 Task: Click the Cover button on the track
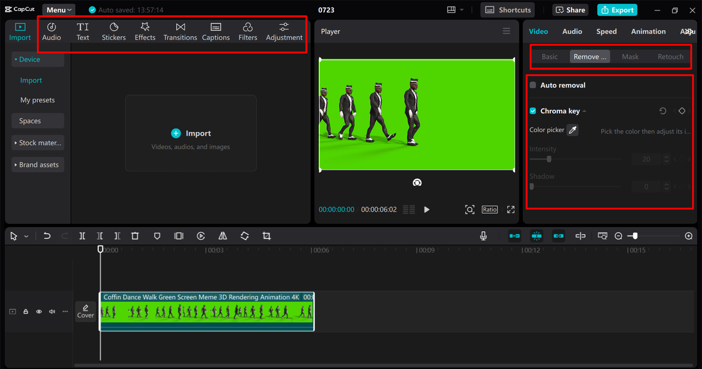click(x=86, y=311)
